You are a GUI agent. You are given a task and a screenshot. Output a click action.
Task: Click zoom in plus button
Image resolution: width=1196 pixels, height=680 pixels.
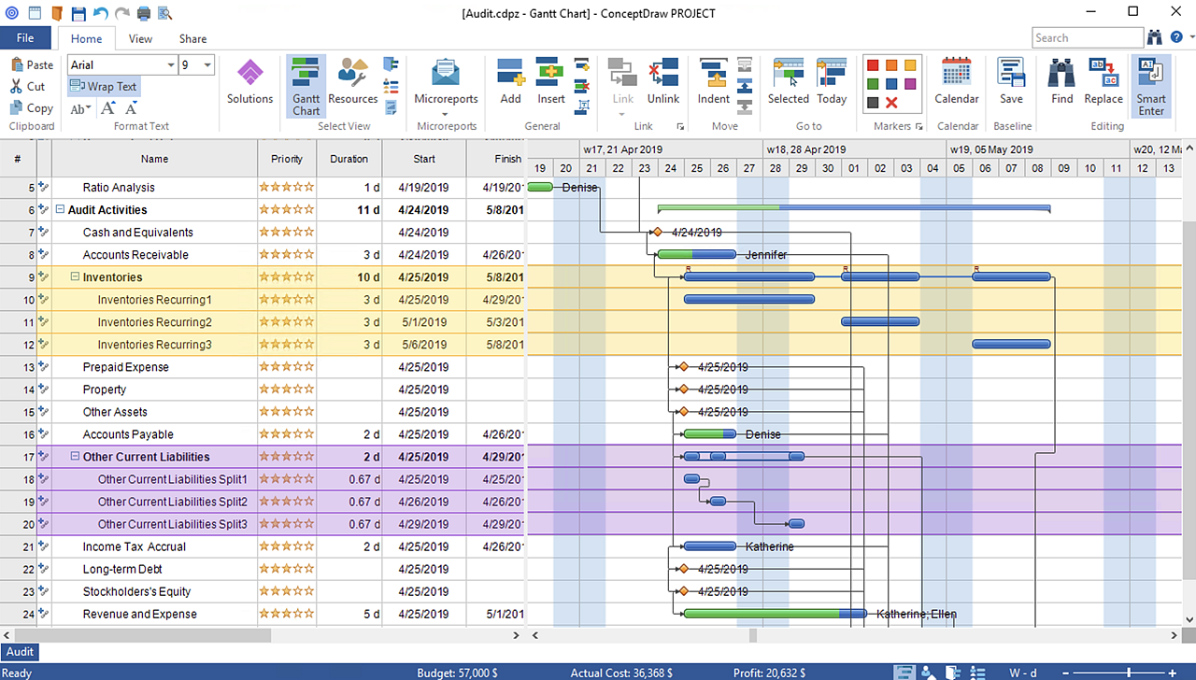(1173, 672)
